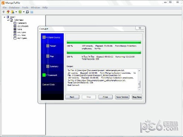The height and width of the screenshot is (137, 183).
Task: Click the output scrollbar down arrow
Action: pyautogui.click(x=139, y=89)
